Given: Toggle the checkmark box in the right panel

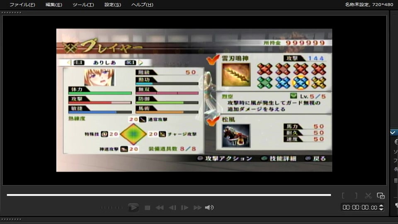Looking at the screenshot, I should click(x=393, y=133).
